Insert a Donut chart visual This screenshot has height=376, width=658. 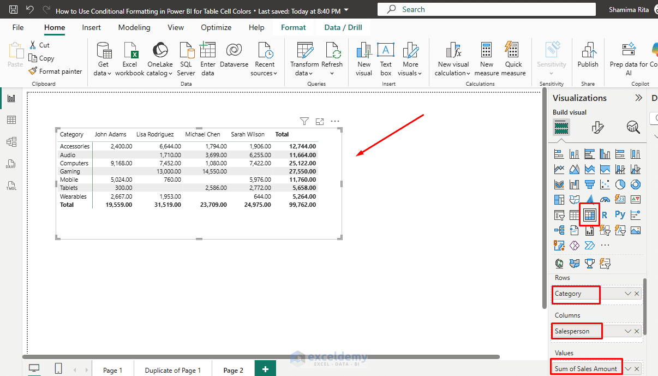pyautogui.click(x=636, y=184)
